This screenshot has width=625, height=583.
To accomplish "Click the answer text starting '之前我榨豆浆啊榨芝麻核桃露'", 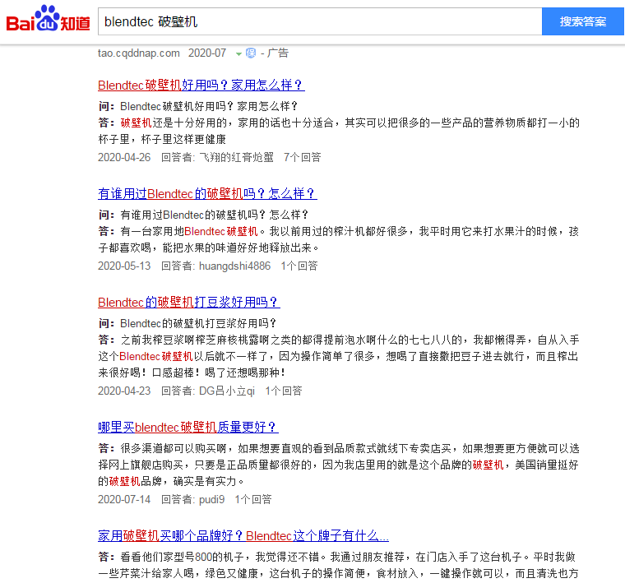I will pyautogui.click(x=339, y=356).
